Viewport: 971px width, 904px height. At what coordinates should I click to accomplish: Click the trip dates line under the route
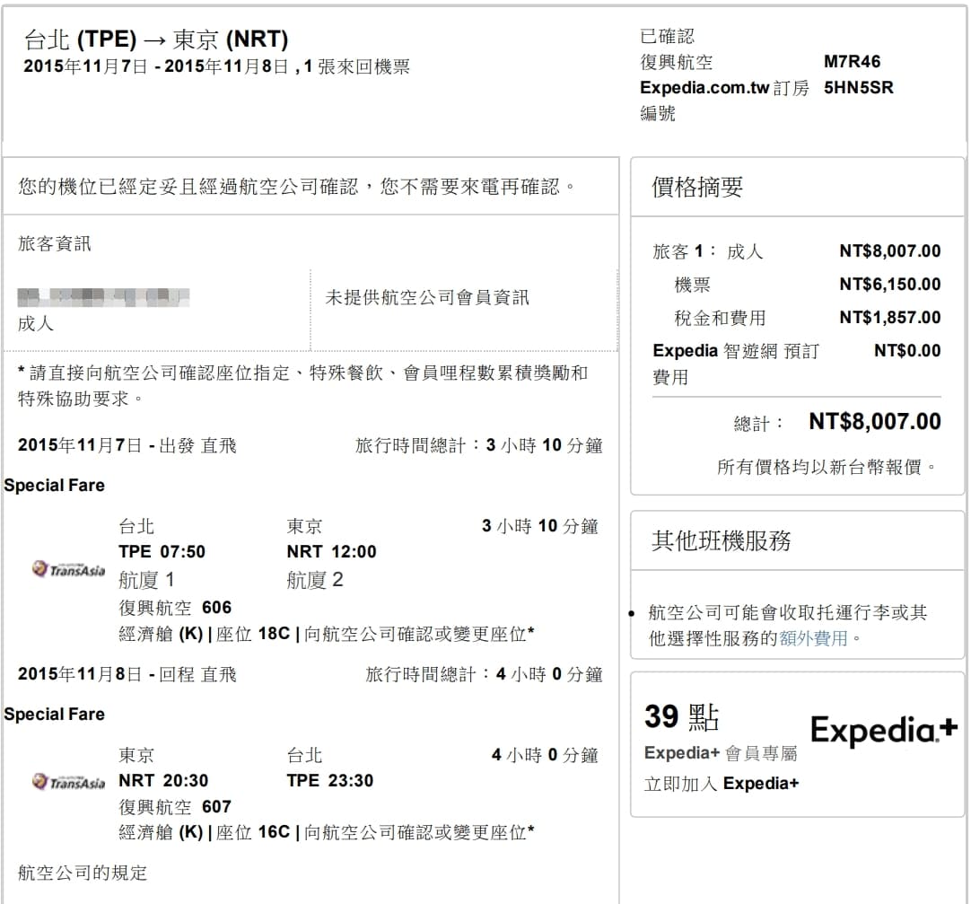coord(217,66)
